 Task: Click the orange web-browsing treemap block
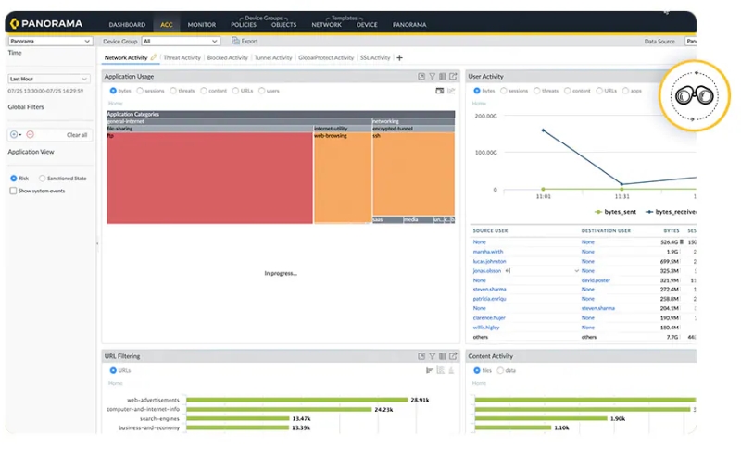coord(343,178)
